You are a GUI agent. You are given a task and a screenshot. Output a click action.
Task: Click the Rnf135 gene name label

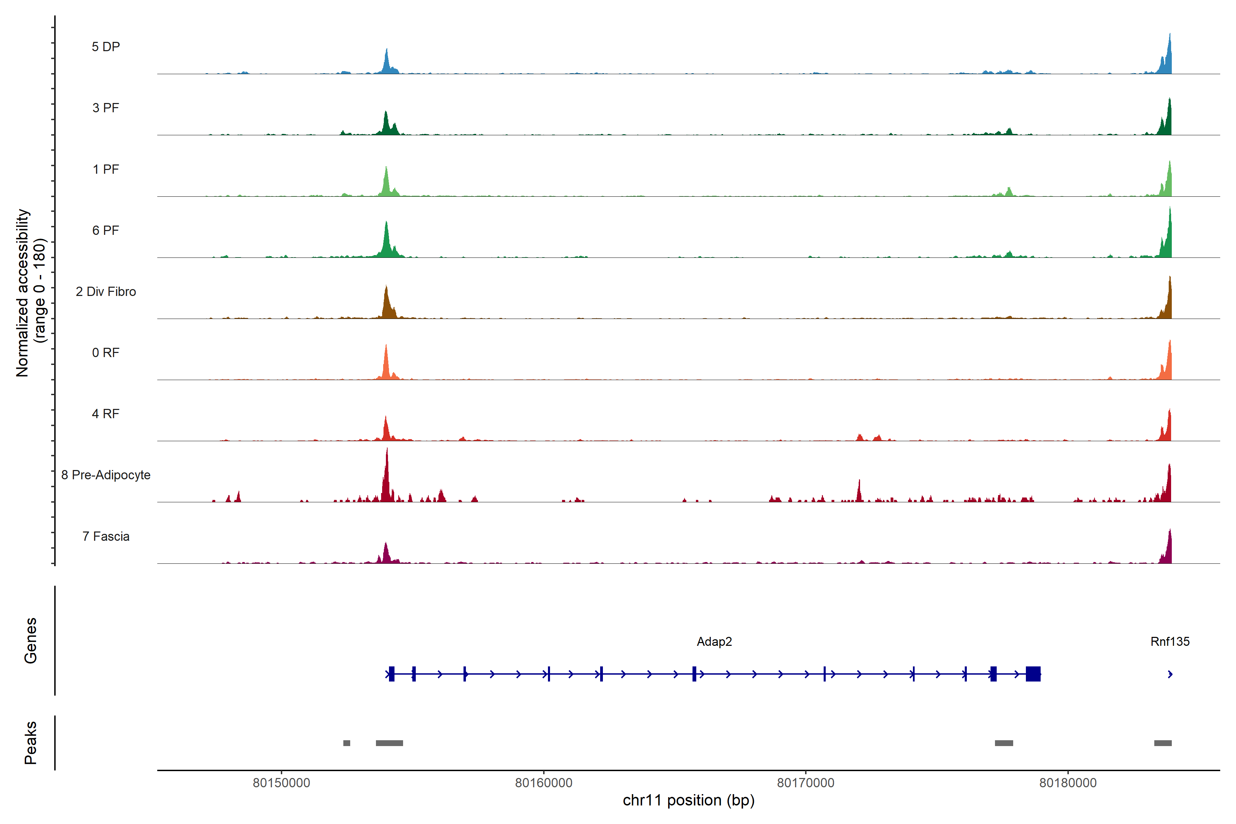click(x=1170, y=641)
